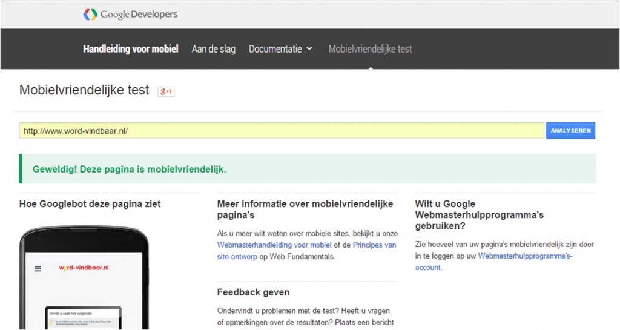620x330 pixels.
Task: Click 'Meer informatie over mobielvriendelijke pagina's' heading
Action: point(305,210)
